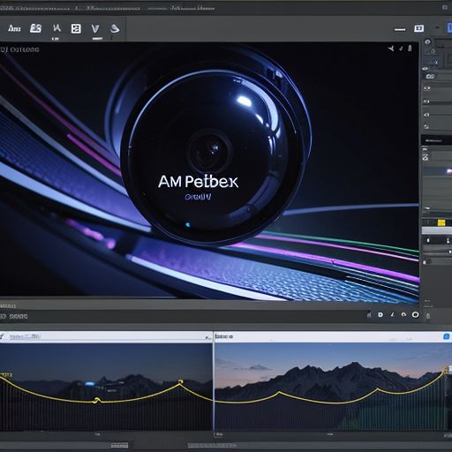Select the yellow keyframe at the left clip's curve dip
Image resolution: width=452 pixels, height=452 pixels.
coord(96,400)
